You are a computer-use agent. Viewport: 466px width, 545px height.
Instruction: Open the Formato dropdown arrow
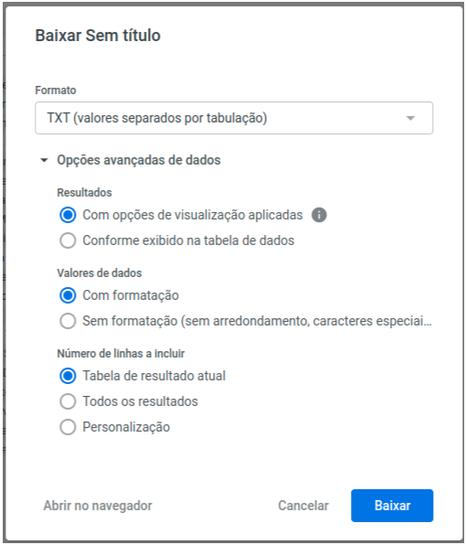point(410,118)
